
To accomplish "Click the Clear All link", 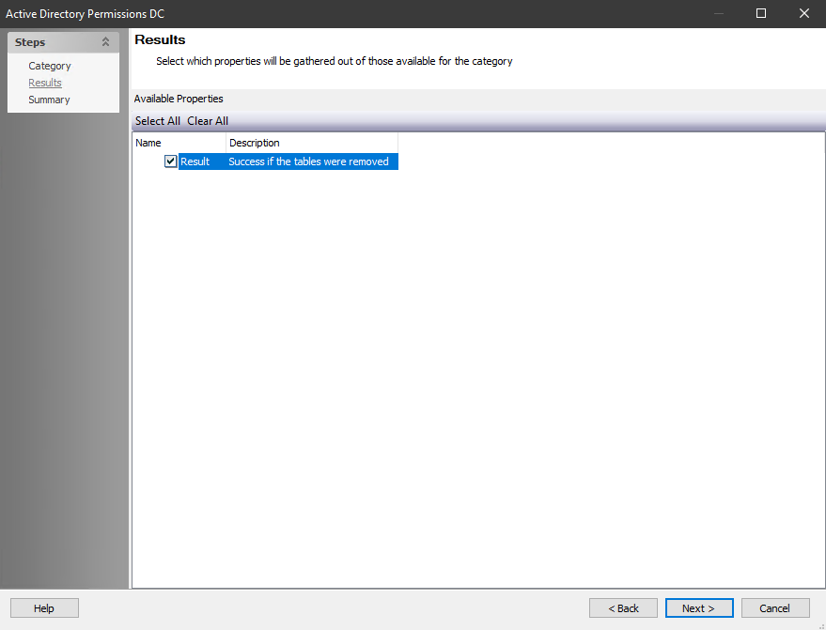I will [x=207, y=120].
